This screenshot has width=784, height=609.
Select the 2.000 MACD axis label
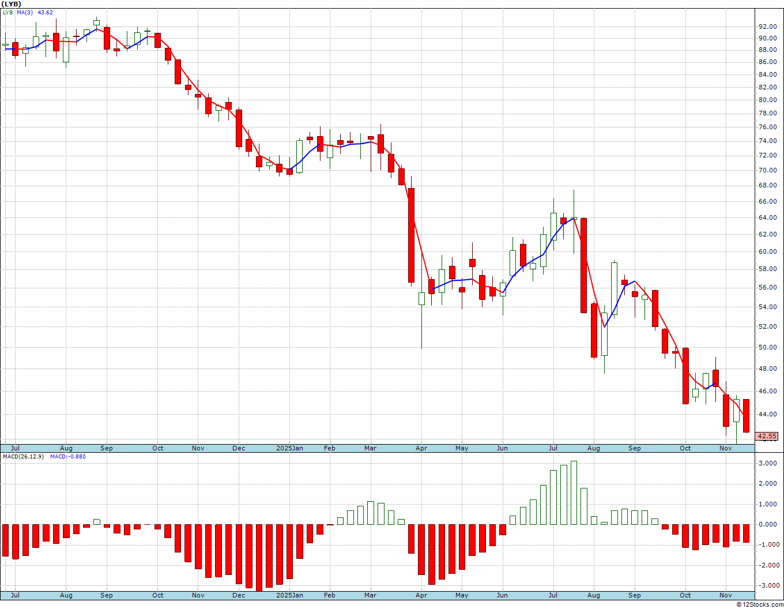tap(767, 483)
